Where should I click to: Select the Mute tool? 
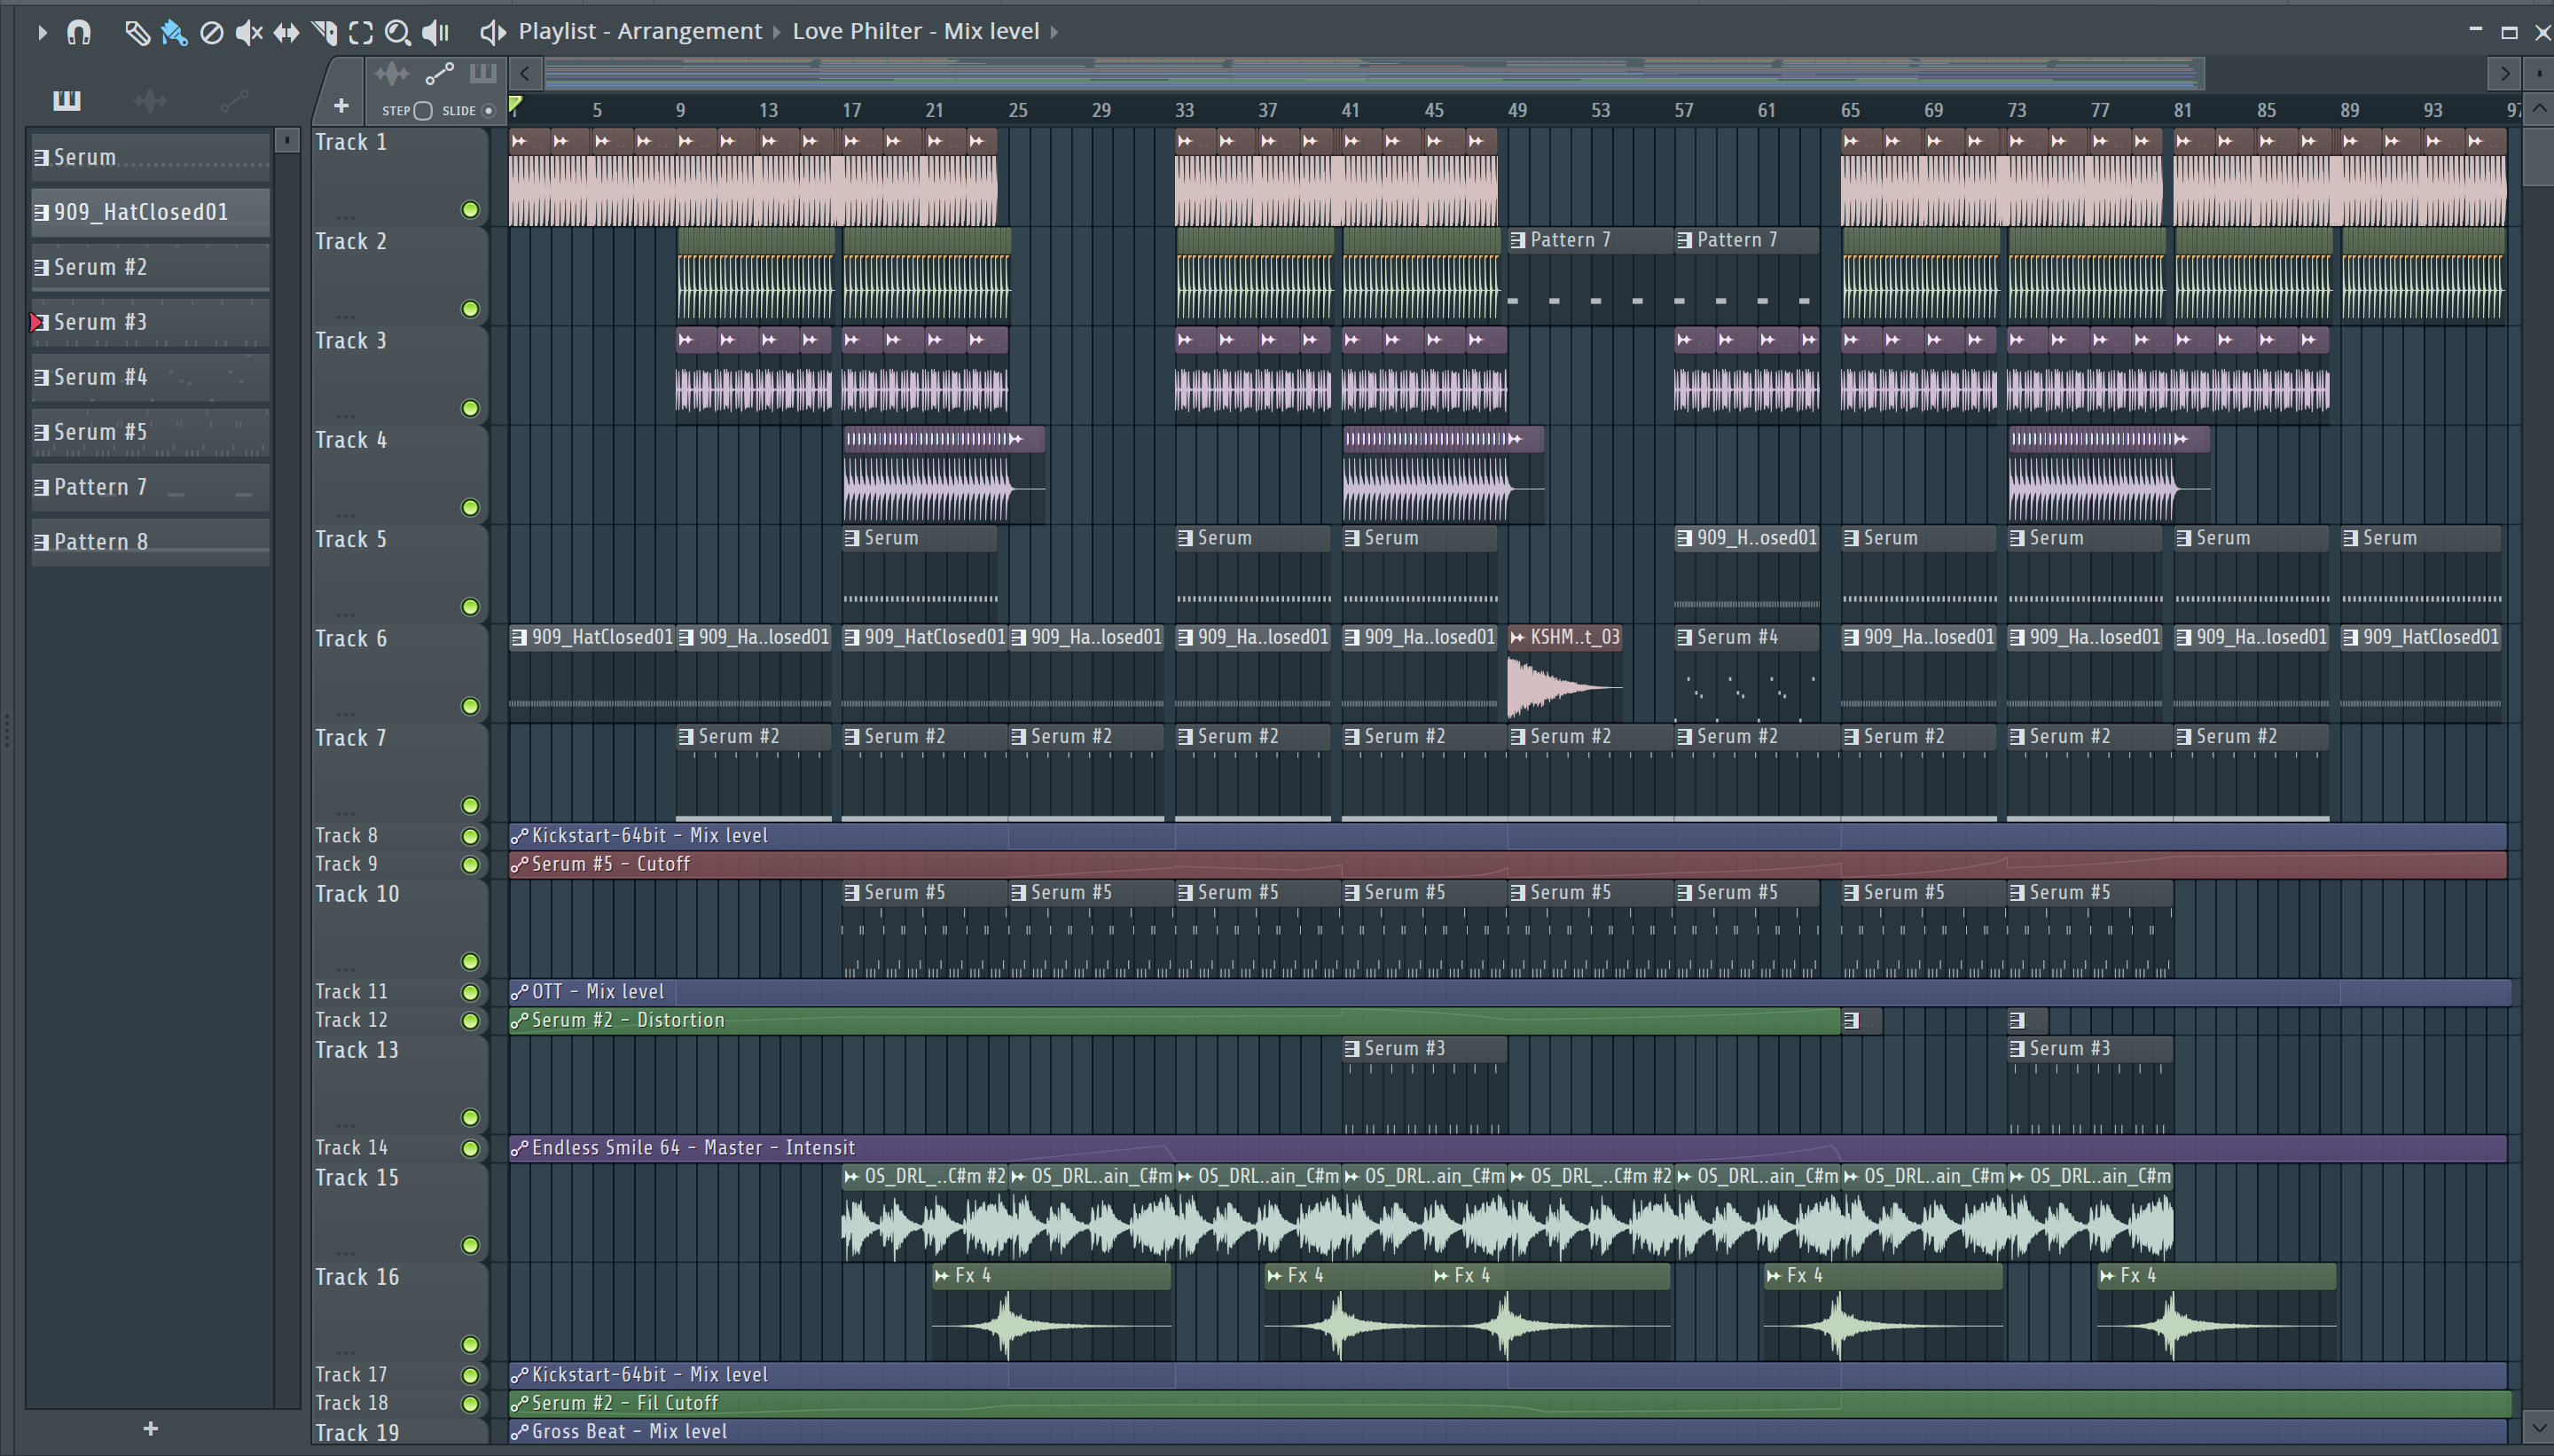248,33
